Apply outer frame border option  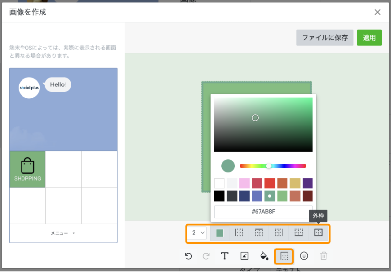[x=318, y=232]
